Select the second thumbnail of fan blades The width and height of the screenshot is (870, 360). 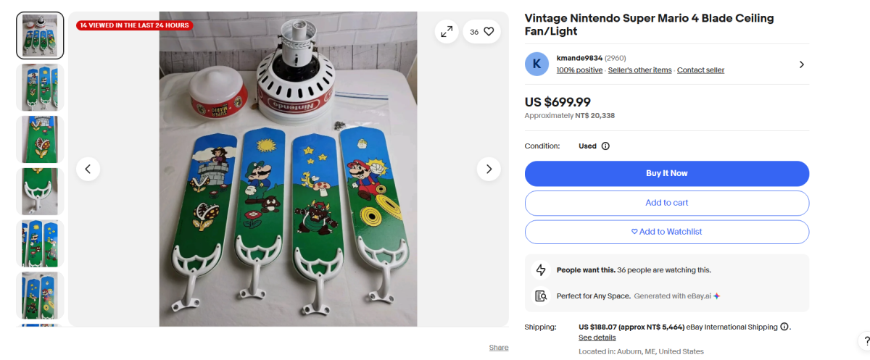click(40, 88)
